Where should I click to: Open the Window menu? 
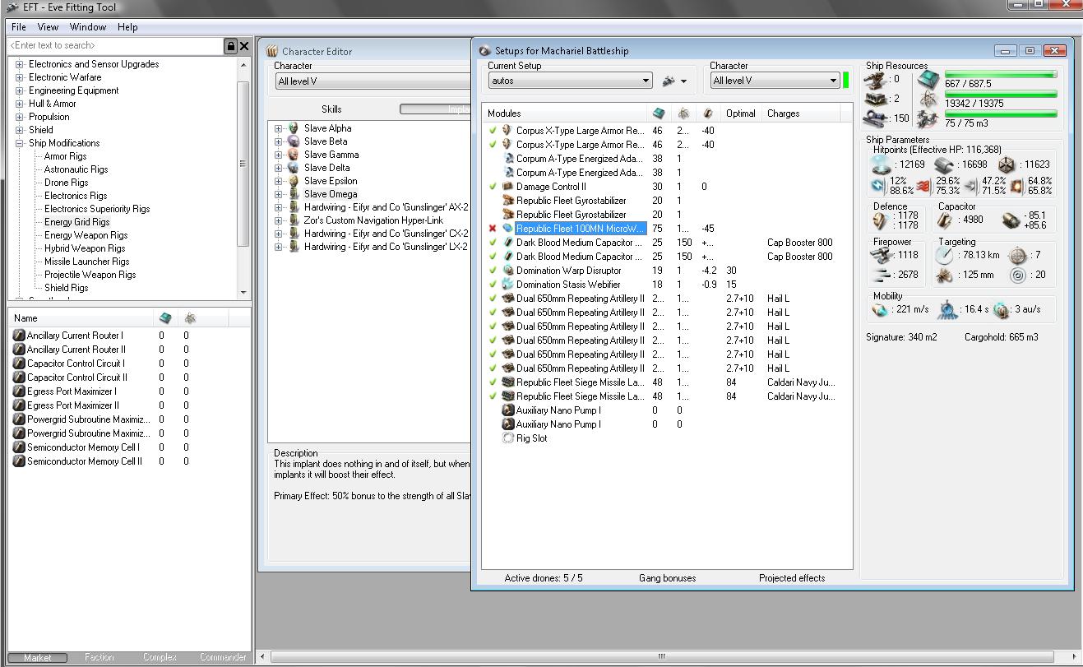pos(87,27)
